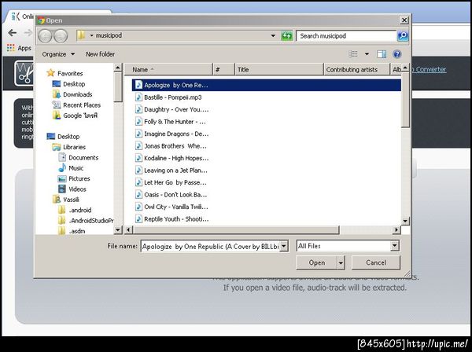This screenshot has height=352, width=472.
Task: Select Leaving on a Jet Plan... file
Action: (x=171, y=170)
